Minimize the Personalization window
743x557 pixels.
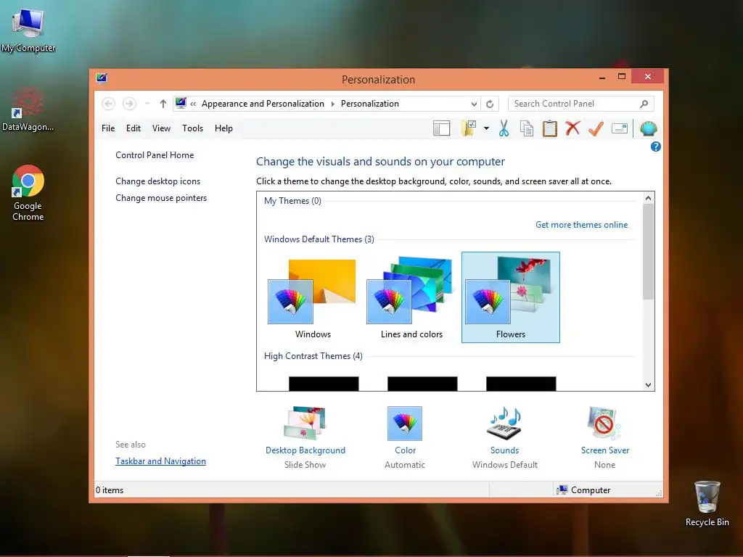(x=602, y=77)
